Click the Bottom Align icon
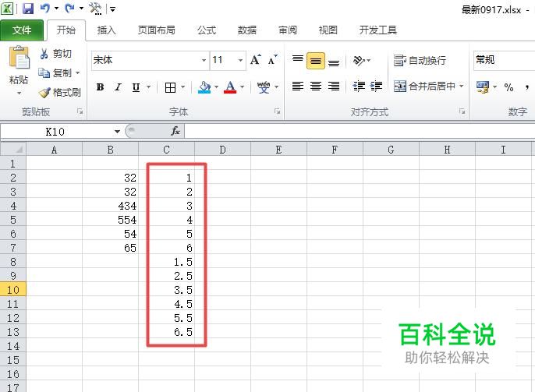Viewport: 535px width, 392px height. [334, 62]
